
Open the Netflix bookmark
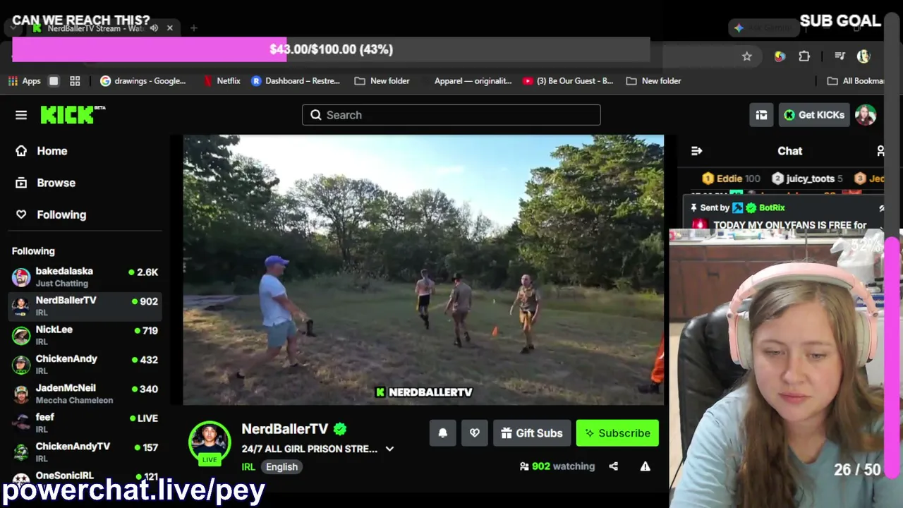pyautogui.click(x=222, y=81)
